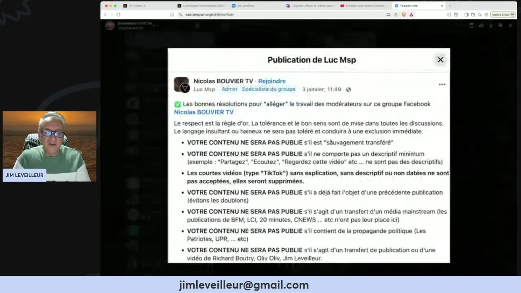Image resolution: width=521 pixels, height=293 pixels.
Task: Click the screen cast icon in the address bar
Action: [x=388, y=15]
